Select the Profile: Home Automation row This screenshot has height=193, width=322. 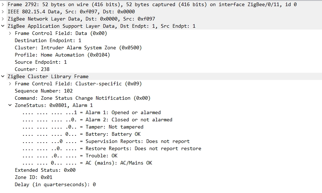click(62, 55)
